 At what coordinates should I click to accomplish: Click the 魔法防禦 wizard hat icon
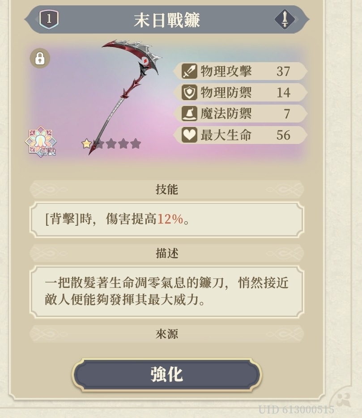189,114
